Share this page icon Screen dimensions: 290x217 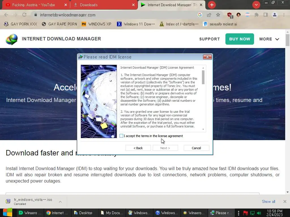point(209,15)
